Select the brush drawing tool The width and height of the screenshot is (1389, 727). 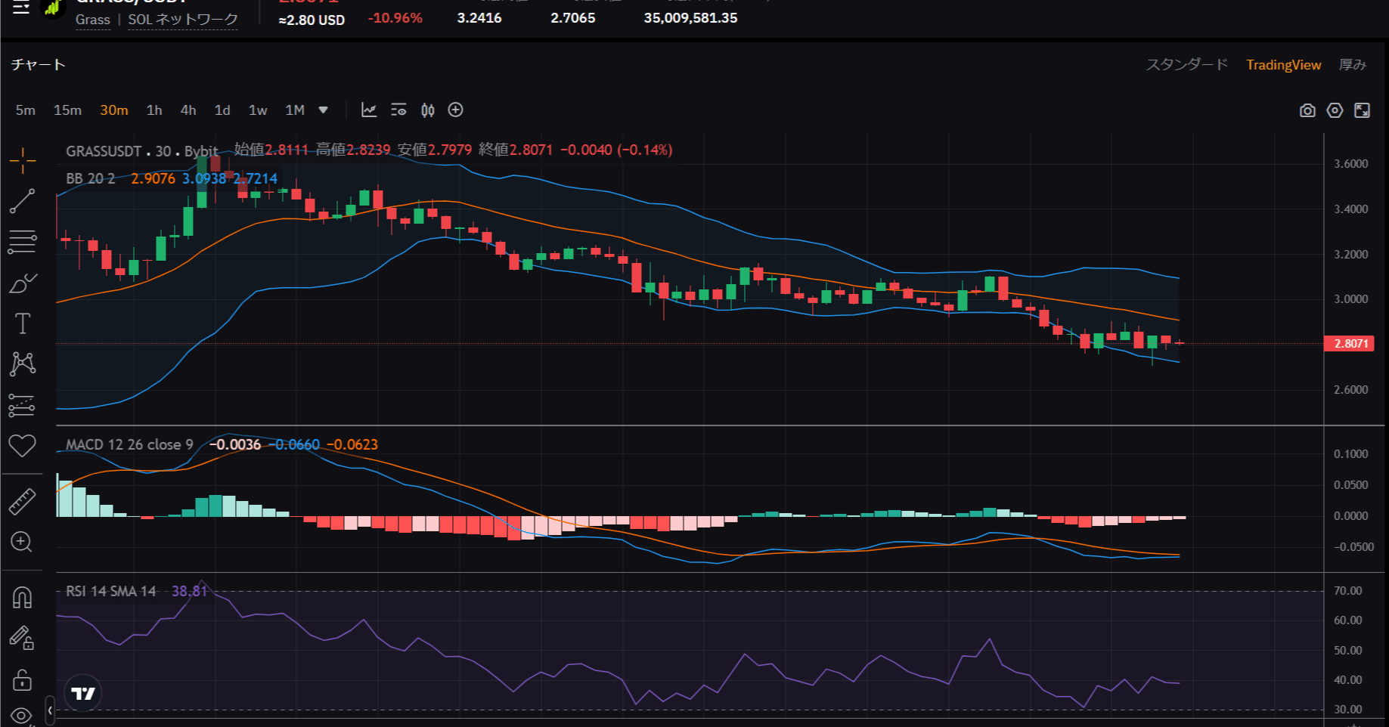point(23,283)
